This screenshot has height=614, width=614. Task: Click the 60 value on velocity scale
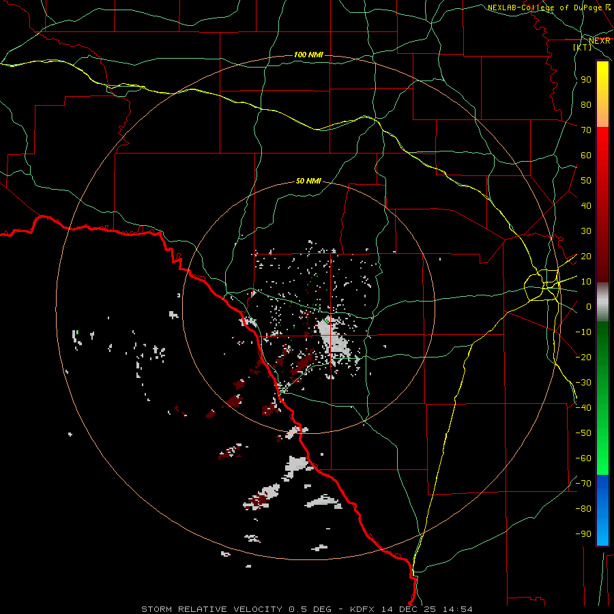pyautogui.click(x=586, y=156)
